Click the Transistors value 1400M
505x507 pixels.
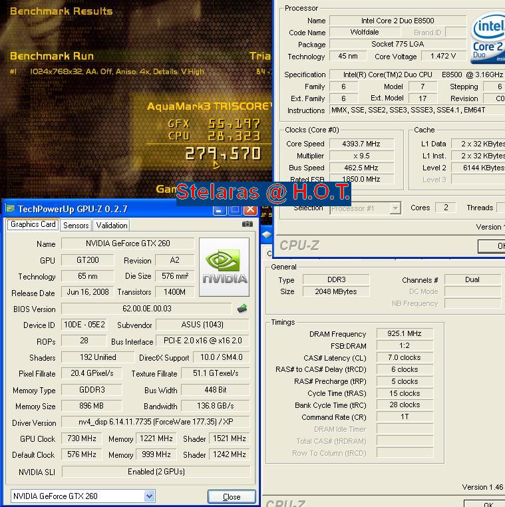174,292
